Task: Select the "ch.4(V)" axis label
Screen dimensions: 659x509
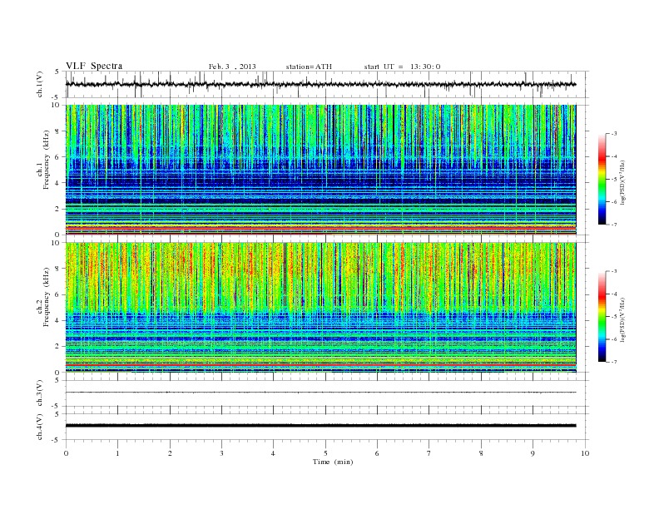Action: pos(40,427)
